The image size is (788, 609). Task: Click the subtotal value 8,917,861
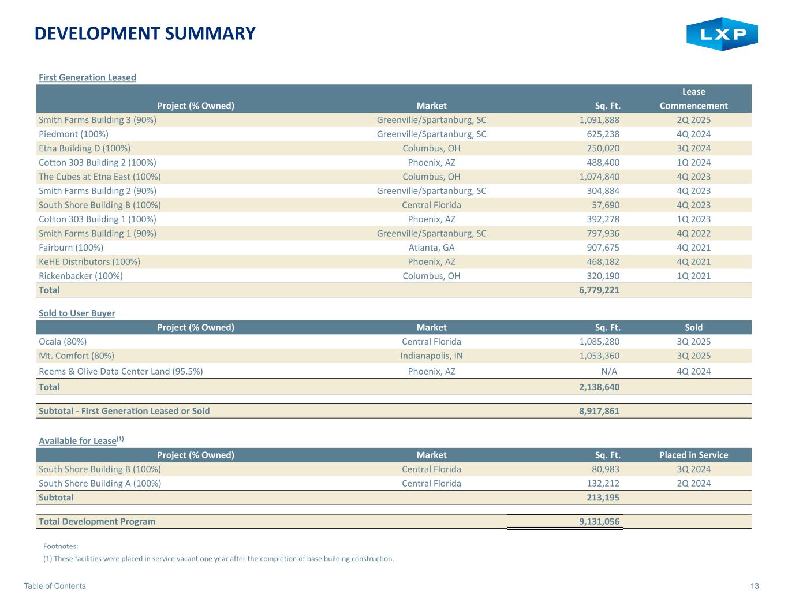(x=599, y=411)
